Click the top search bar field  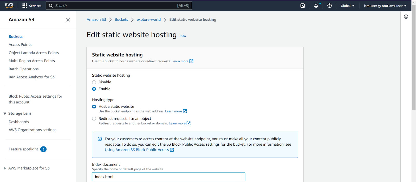[x=119, y=6]
